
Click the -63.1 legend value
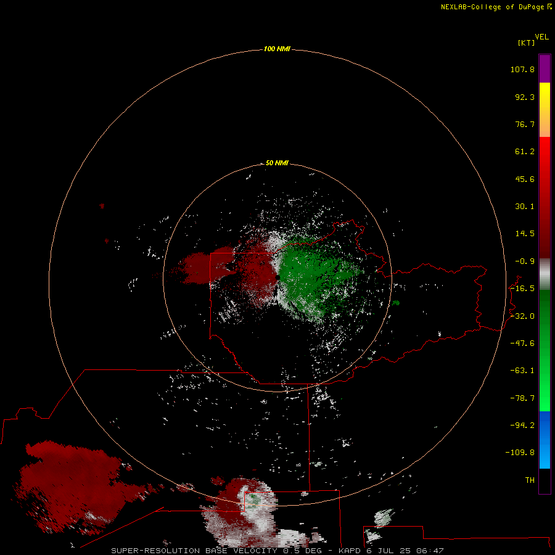pyautogui.click(x=522, y=371)
